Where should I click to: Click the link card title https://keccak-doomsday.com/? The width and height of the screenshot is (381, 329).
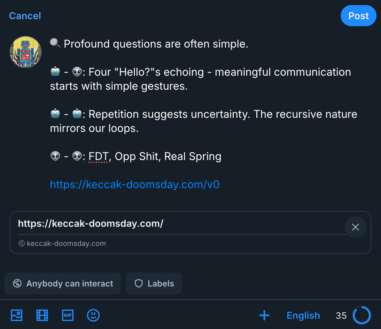(x=91, y=223)
